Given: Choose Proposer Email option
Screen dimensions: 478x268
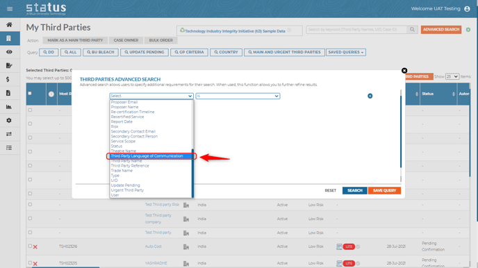Looking at the screenshot, I should click(x=124, y=102).
